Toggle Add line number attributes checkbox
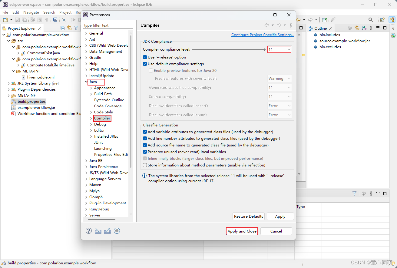Viewport: 397px width, 268px height. pos(145,138)
